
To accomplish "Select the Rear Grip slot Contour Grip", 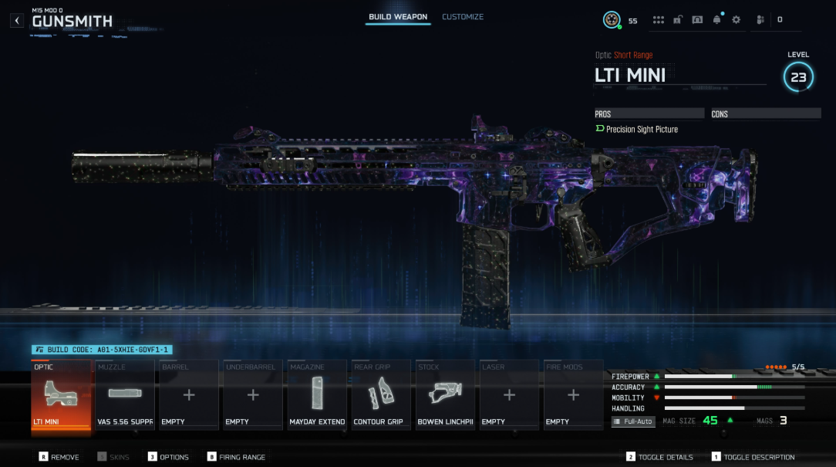I will point(381,394).
